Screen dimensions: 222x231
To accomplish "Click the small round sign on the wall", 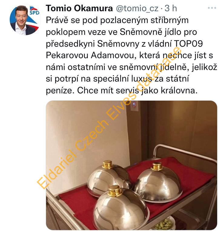I will 134,105.
